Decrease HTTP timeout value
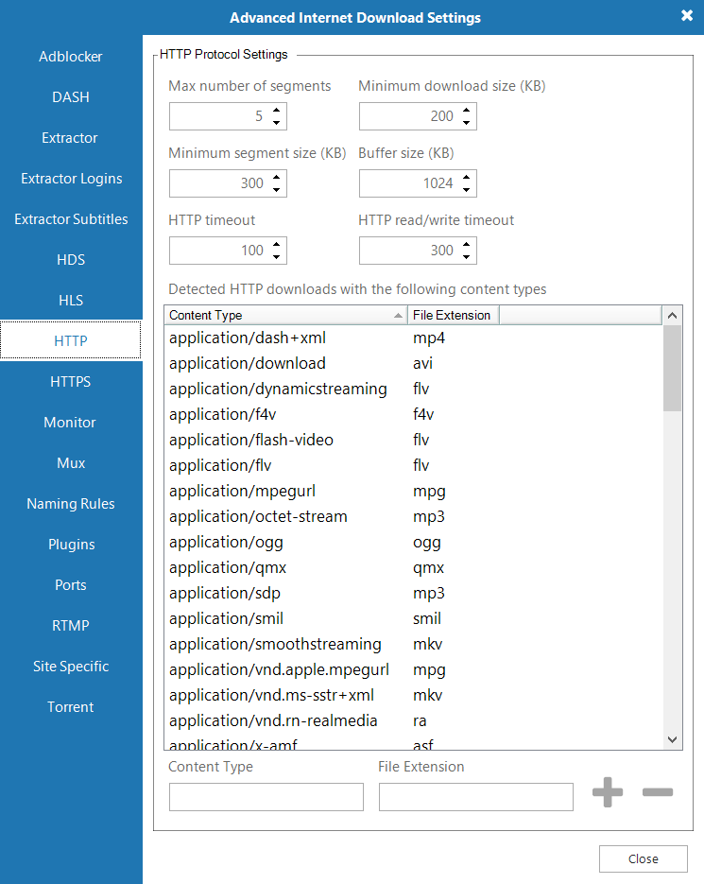The height and width of the screenshot is (884, 704). (276, 256)
